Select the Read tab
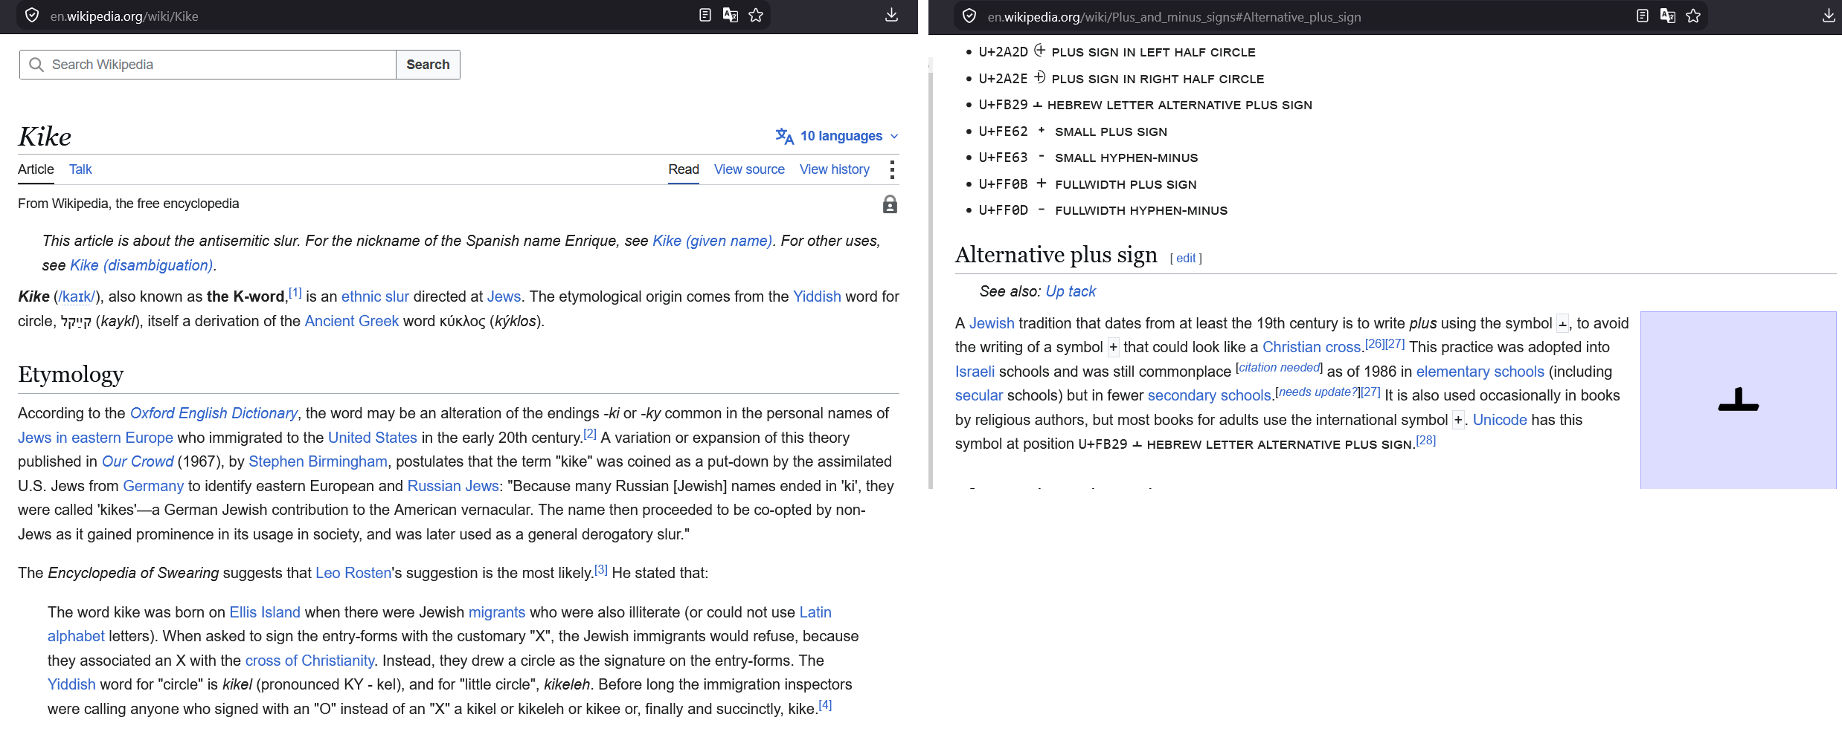The width and height of the screenshot is (1842, 746). tap(684, 169)
